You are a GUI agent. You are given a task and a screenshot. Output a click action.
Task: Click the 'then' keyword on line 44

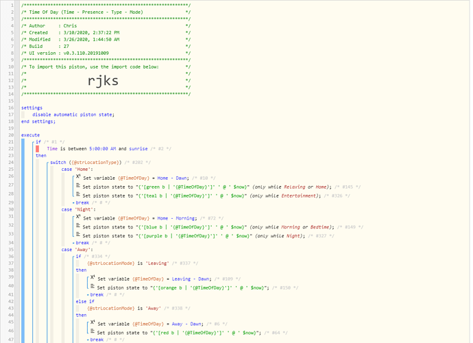[81, 315]
